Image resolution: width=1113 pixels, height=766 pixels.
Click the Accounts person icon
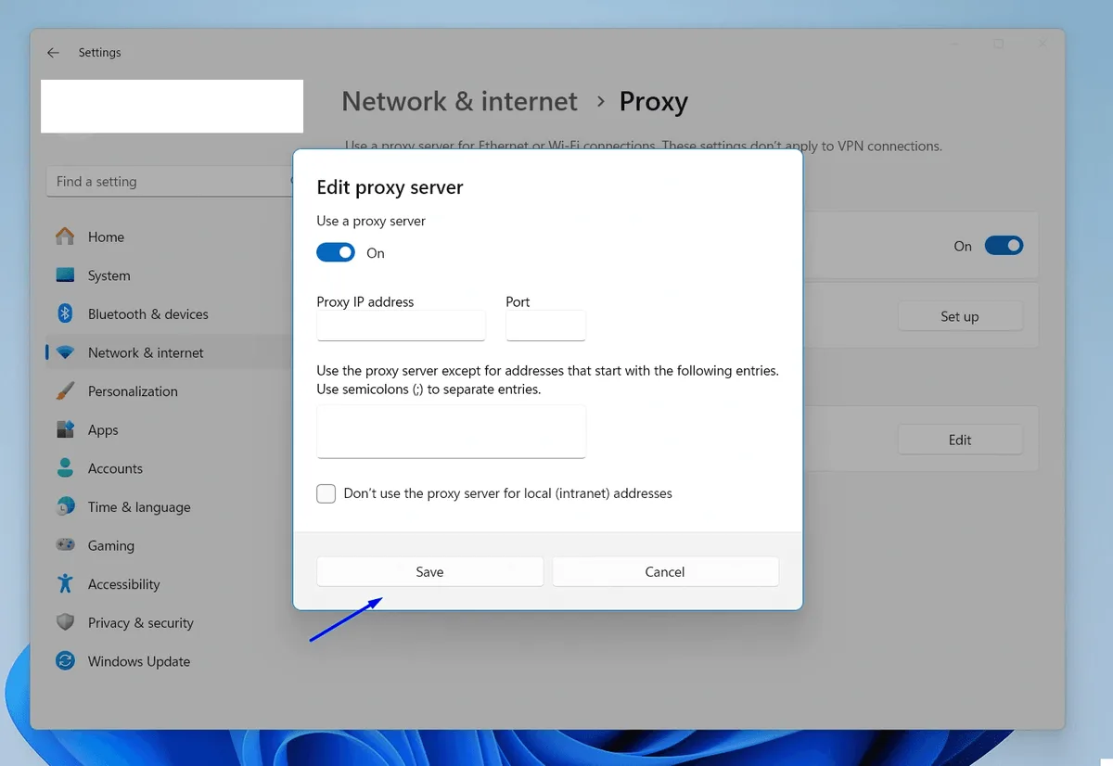[65, 468]
